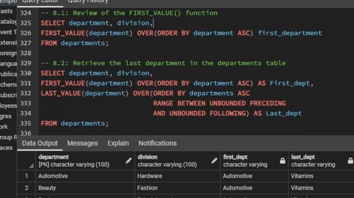Screen dimensions: 354x198
Task: Click the department column header
Action: (x=85, y=161)
